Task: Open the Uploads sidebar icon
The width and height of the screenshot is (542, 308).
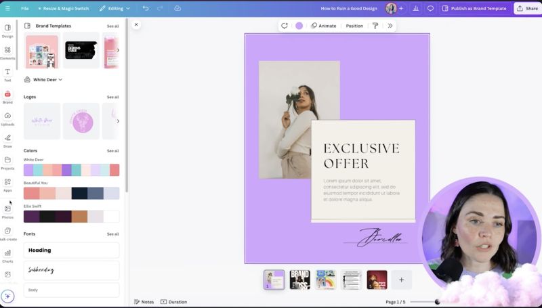Action: tap(7, 118)
